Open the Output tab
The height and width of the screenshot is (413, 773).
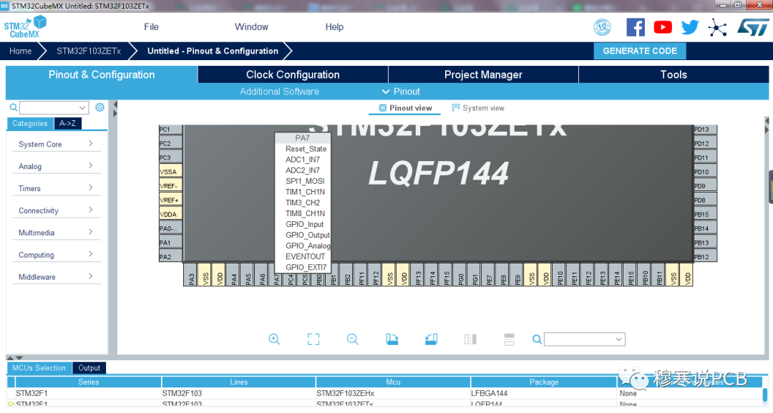89,368
